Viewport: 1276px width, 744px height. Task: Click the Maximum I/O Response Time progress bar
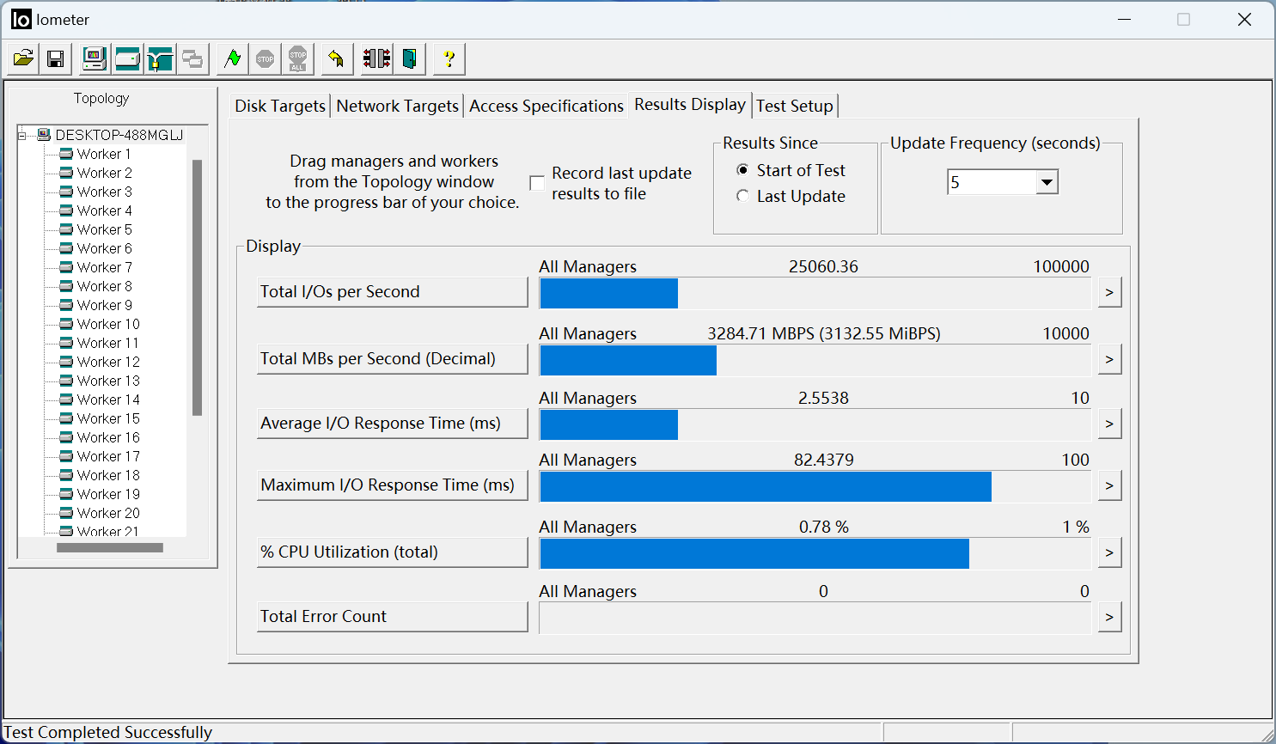pos(815,486)
